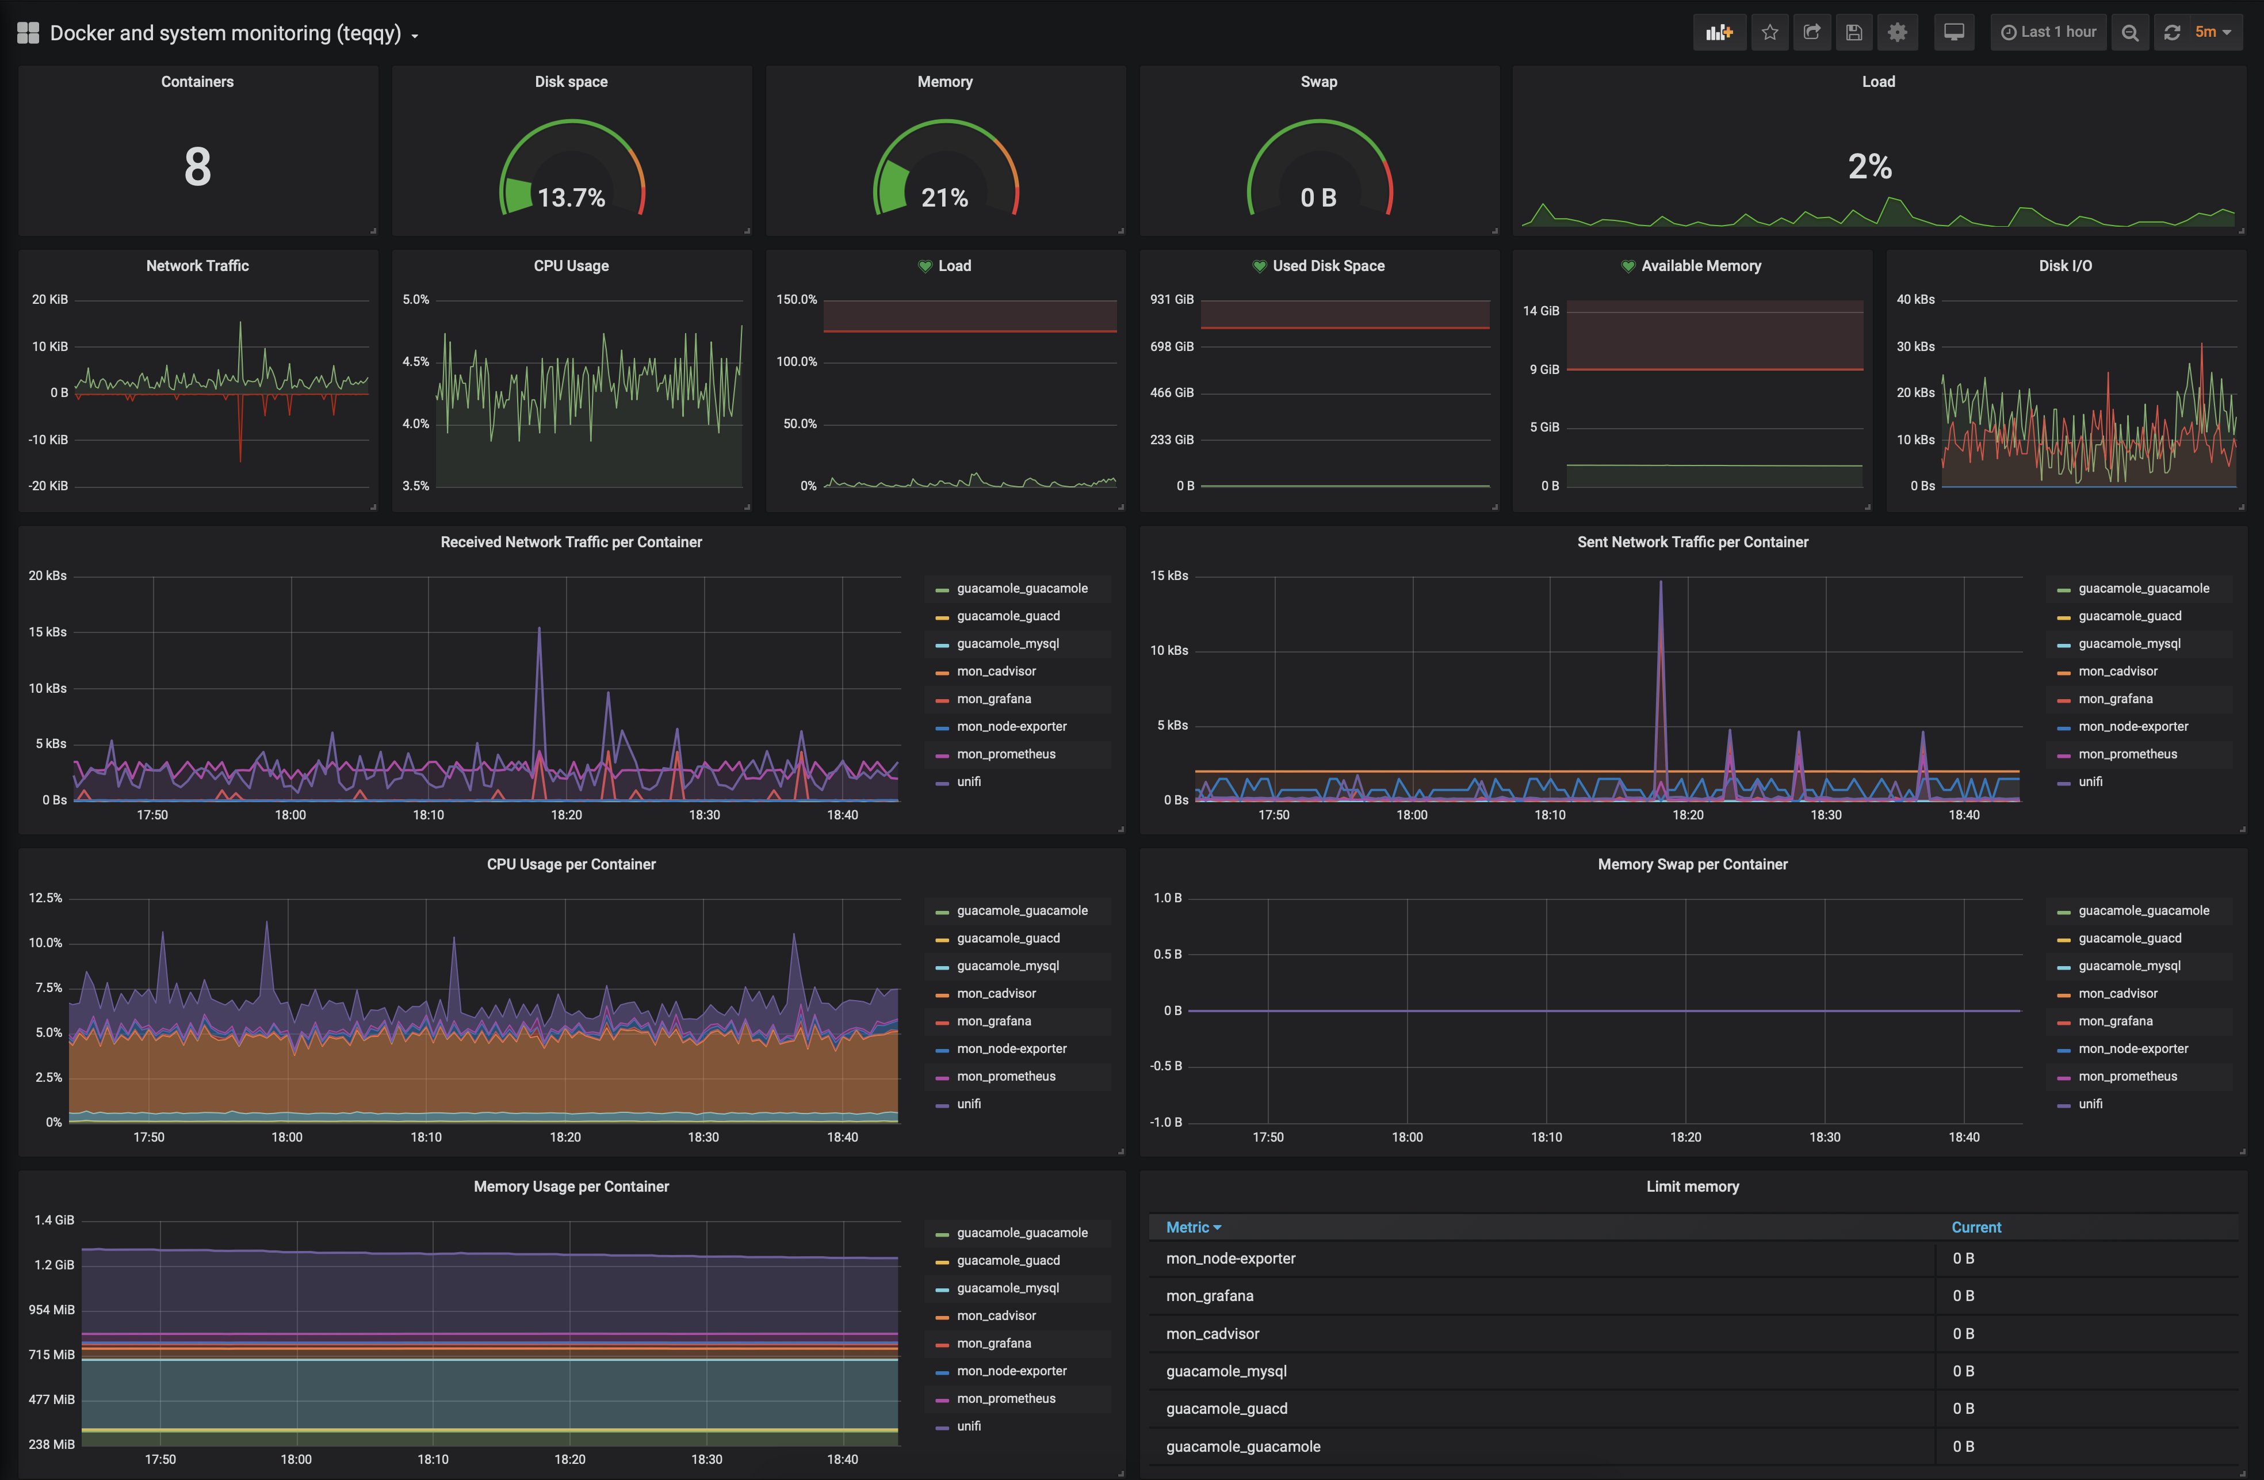The height and width of the screenshot is (1480, 2264).
Task: Click the Add panel icon
Action: 1719,32
